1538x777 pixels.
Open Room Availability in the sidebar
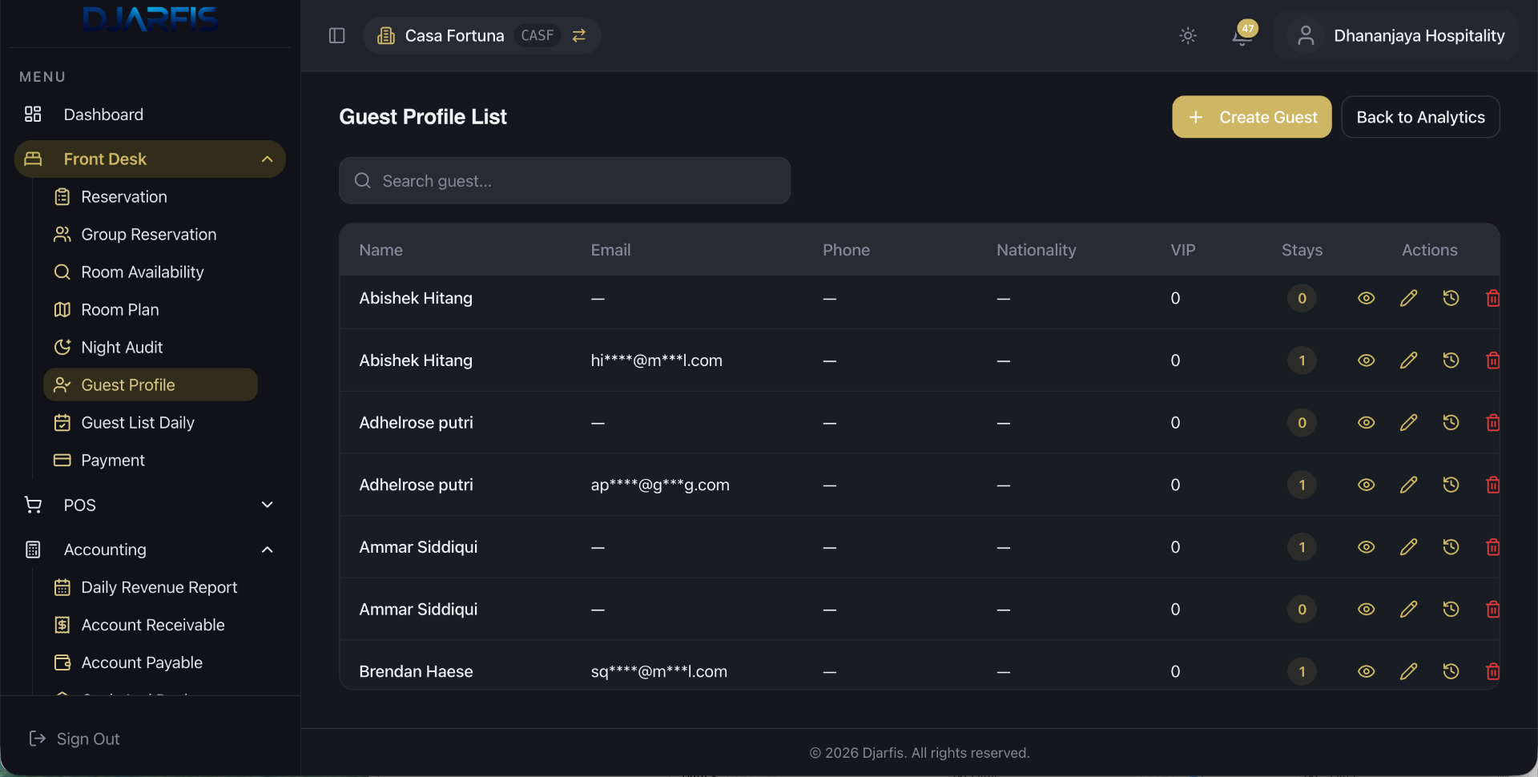(142, 272)
